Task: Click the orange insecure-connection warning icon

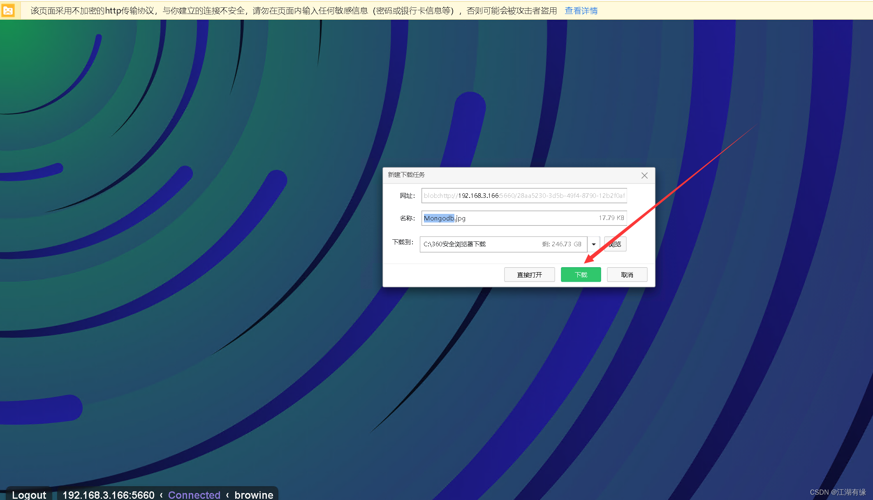Action: point(8,11)
